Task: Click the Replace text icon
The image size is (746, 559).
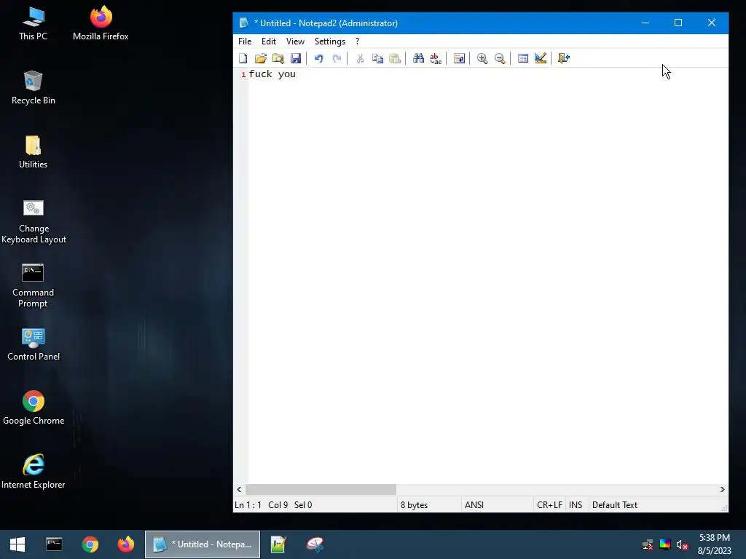Action: (436, 58)
